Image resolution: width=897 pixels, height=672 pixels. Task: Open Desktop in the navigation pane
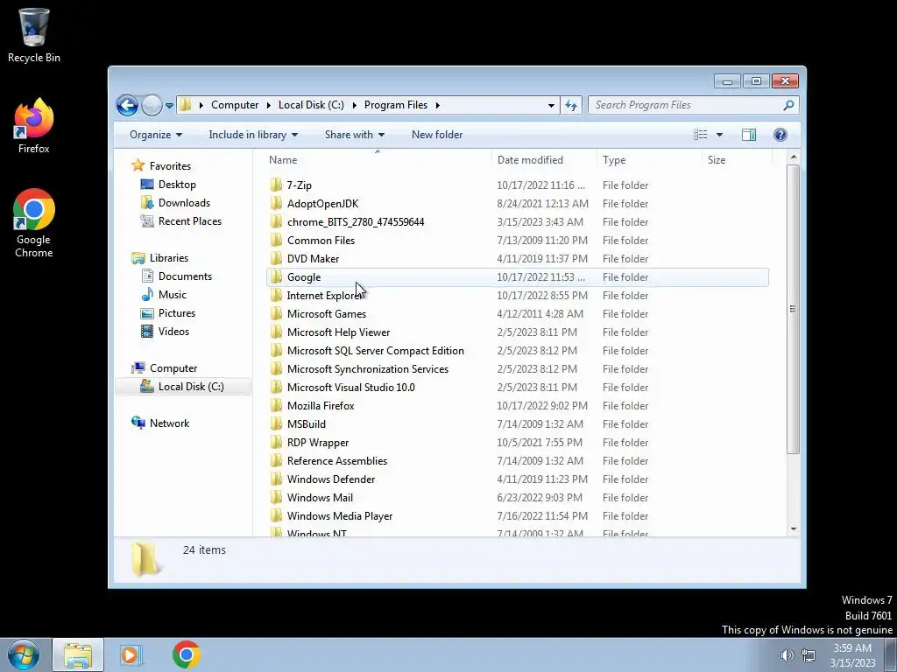(177, 185)
